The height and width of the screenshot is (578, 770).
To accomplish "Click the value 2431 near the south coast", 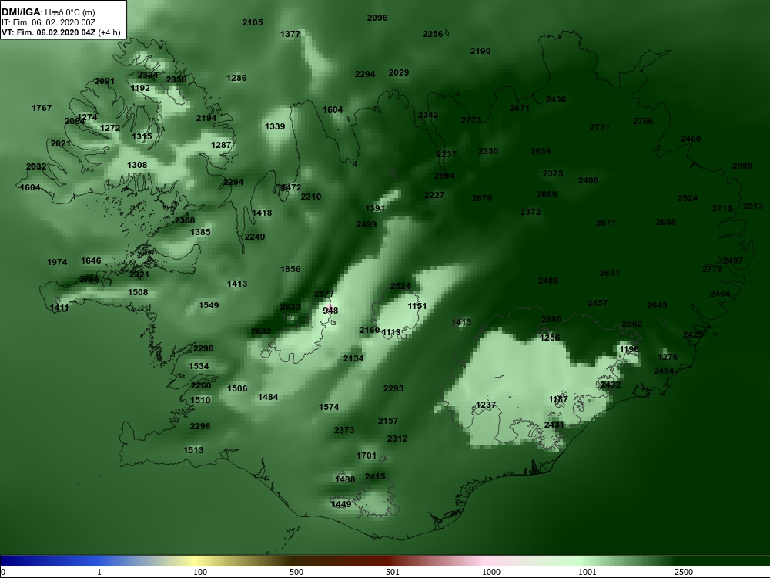I will click(554, 424).
